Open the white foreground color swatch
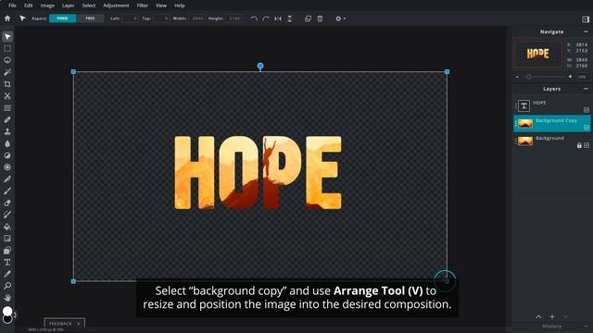This screenshot has width=593, height=333. (x=7, y=311)
